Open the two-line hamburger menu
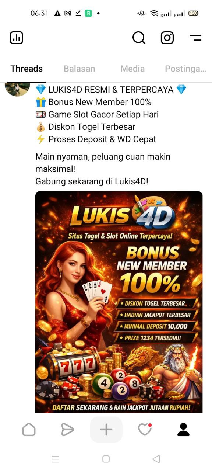The width and height of the screenshot is (212, 472). click(195, 38)
